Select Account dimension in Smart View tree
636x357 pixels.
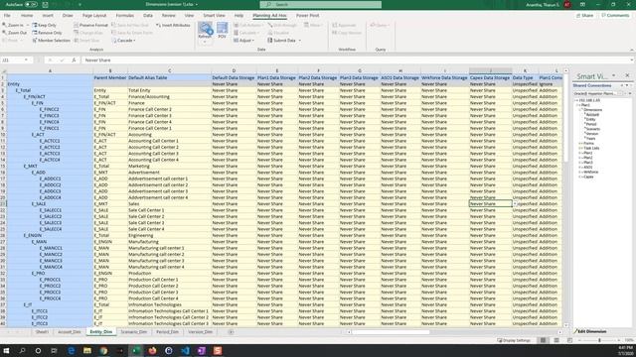coord(592,115)
